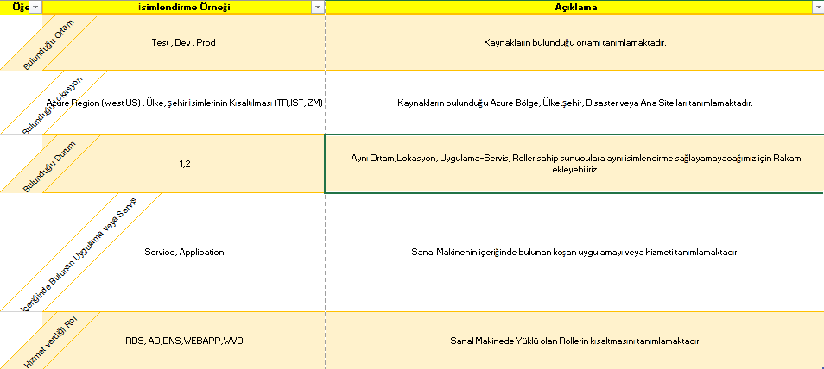Select the 'Service, Application' cell
Image resolution: width=824 pixels, height=369 pixels.
pyautogui.click(x=183, y=252)
